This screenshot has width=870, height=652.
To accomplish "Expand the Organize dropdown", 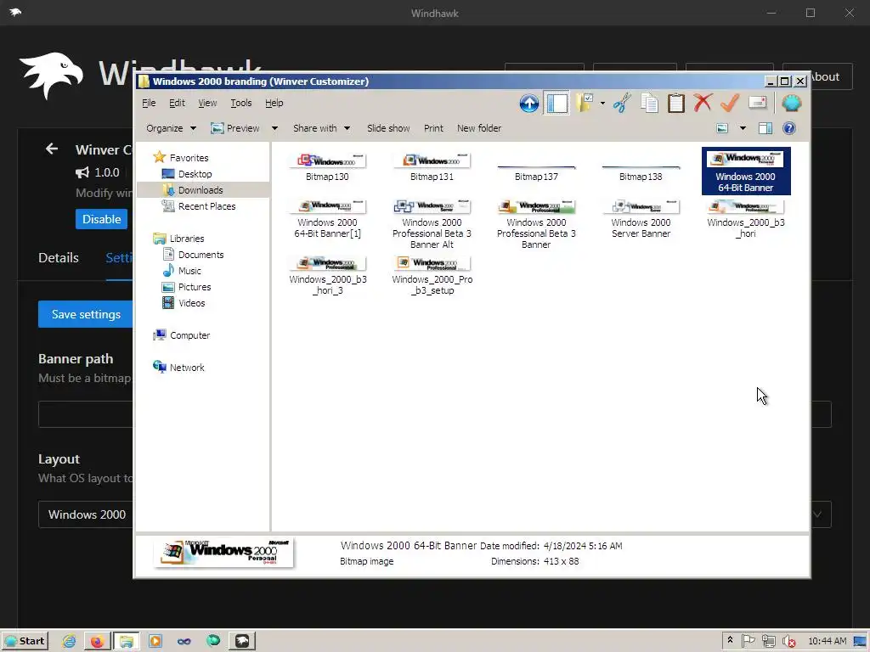I will [171, 128].
